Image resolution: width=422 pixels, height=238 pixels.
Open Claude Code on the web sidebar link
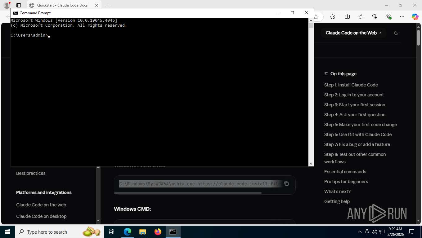[41, 205]
